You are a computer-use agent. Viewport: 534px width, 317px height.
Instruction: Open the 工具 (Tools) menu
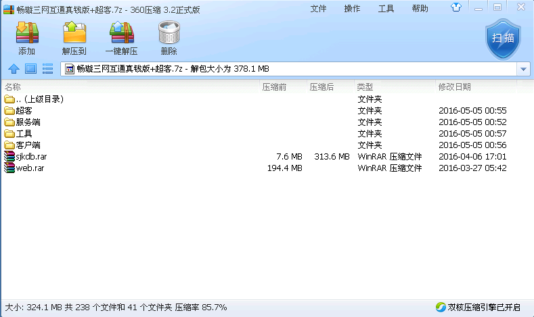(386, 9)
